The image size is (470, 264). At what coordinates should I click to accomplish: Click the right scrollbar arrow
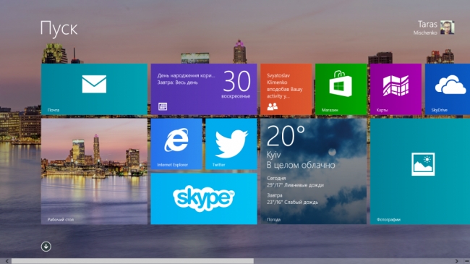pyautogui.click(x=457, y=261)
